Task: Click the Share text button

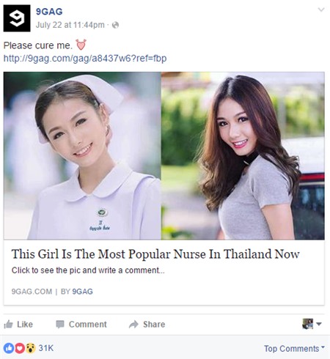Action: [x=154, y=325]
